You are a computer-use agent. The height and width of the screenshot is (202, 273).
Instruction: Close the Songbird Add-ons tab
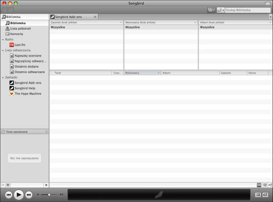(95, 17)
